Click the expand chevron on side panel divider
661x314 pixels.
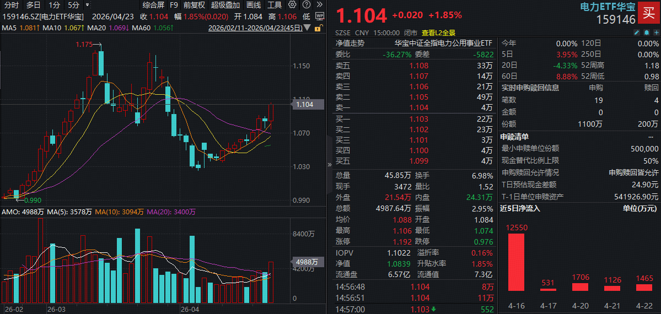pyautogui.click(x=330, y=163)
